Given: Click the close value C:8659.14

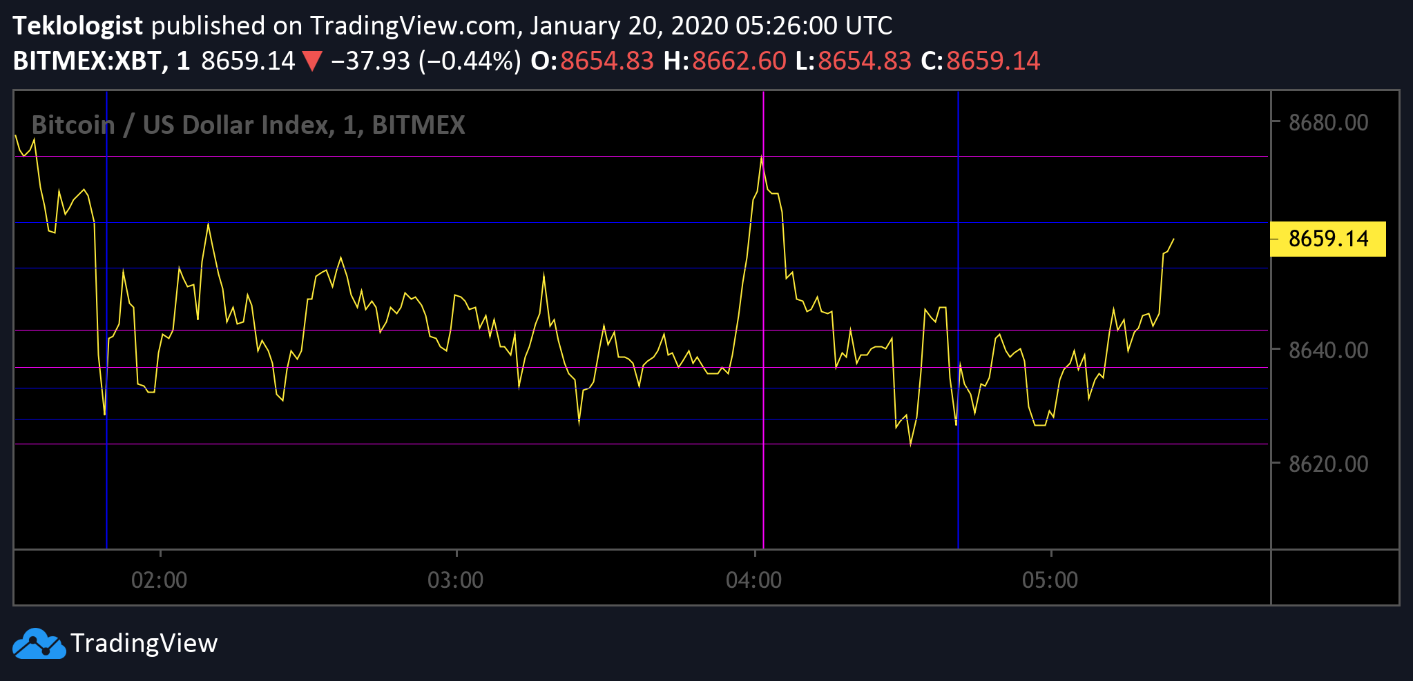Looking at the screenshot, I should tap(981, 61).
